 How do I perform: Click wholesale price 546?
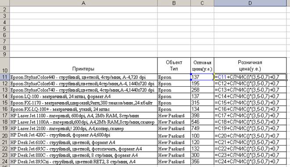(x=202, y=122)
